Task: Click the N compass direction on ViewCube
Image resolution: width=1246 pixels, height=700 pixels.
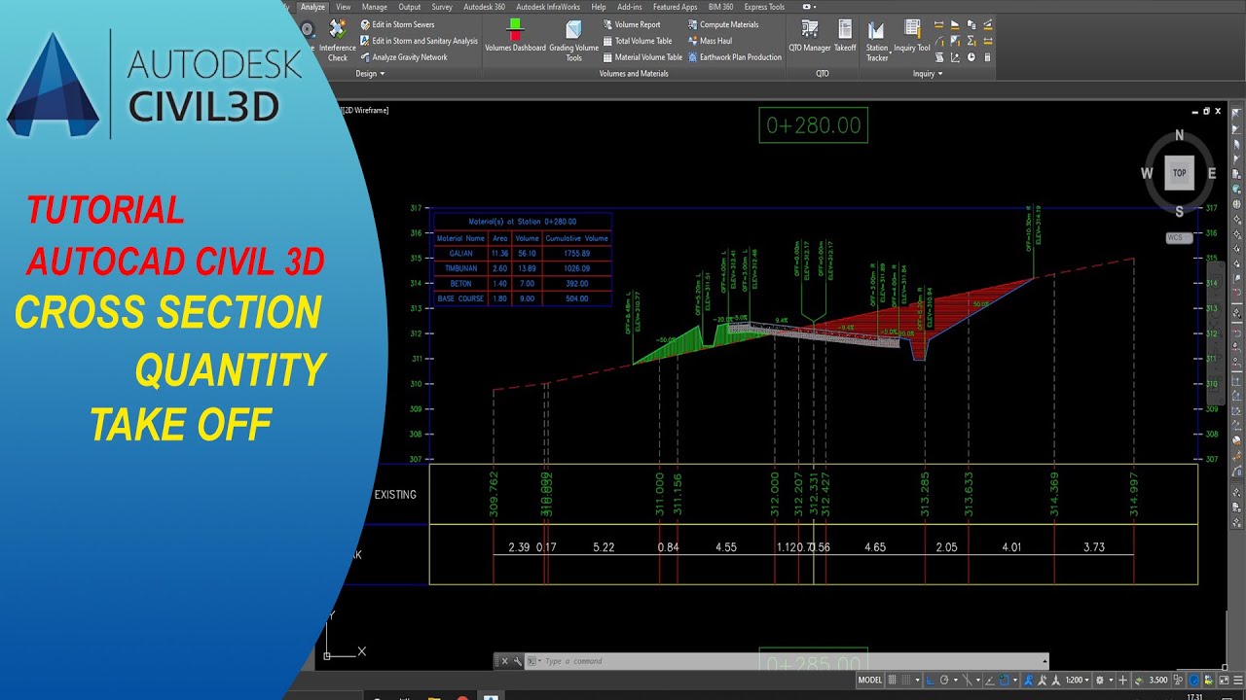Action: (x=1179, y=136)
